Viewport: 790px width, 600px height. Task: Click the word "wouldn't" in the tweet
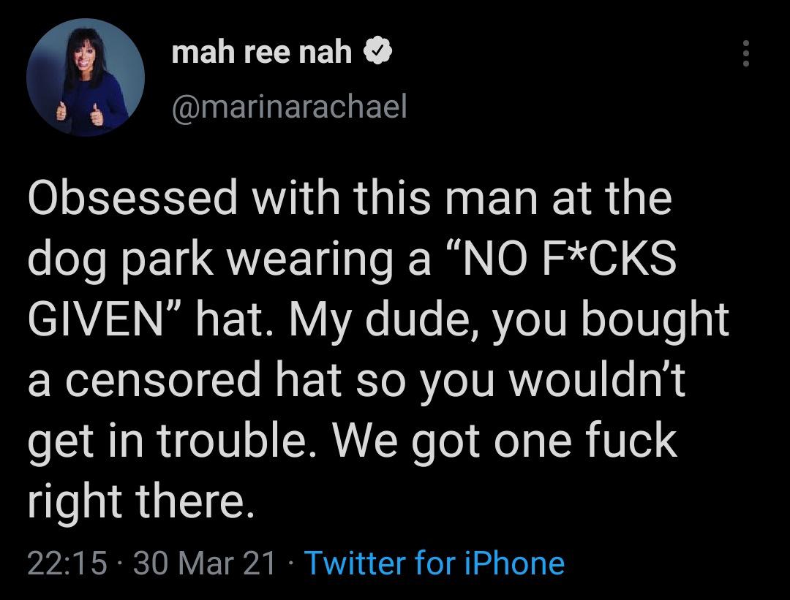click(601, 381)
